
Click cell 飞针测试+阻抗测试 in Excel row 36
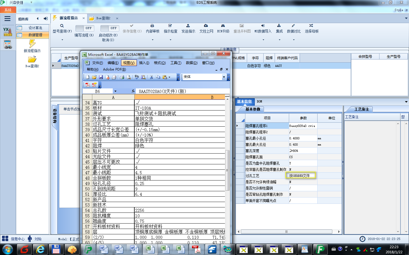coord(180,113)
